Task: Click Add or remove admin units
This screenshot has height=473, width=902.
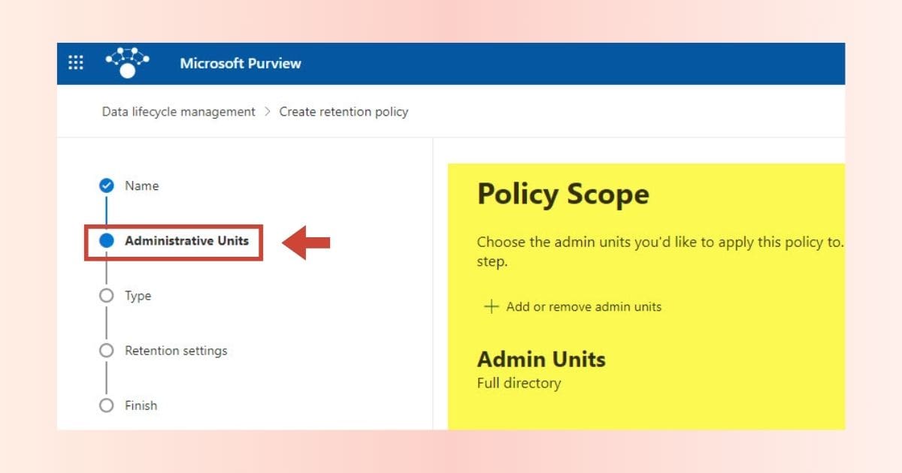Action: coord(583,306)
